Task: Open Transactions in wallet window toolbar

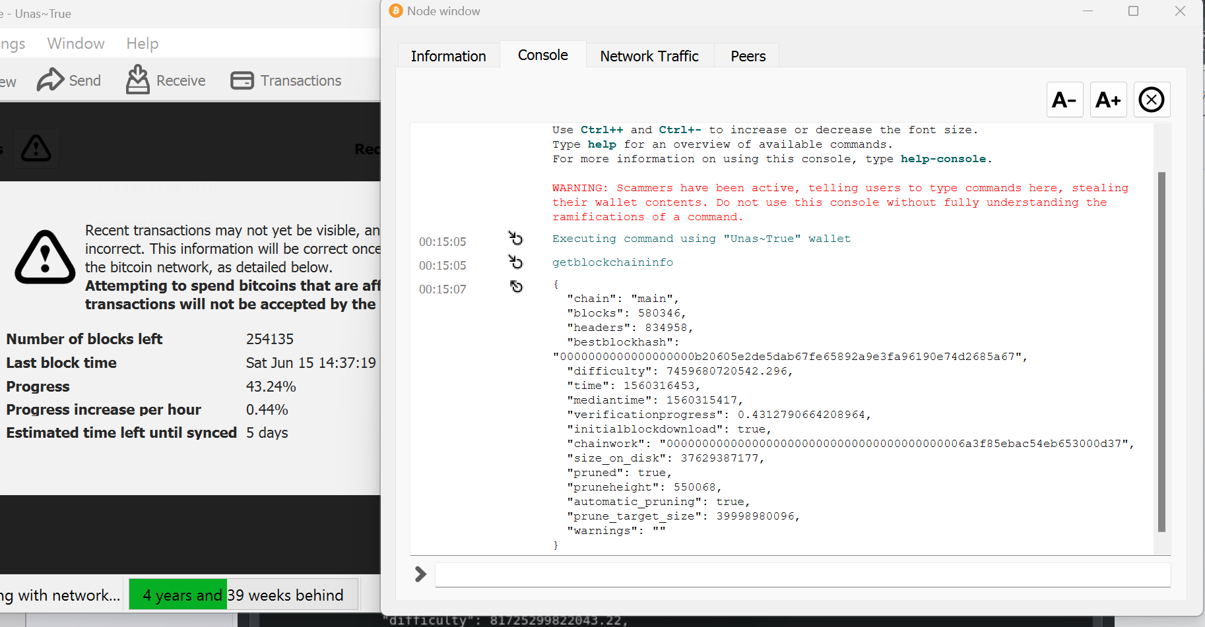Action: [x=286, y=80]
